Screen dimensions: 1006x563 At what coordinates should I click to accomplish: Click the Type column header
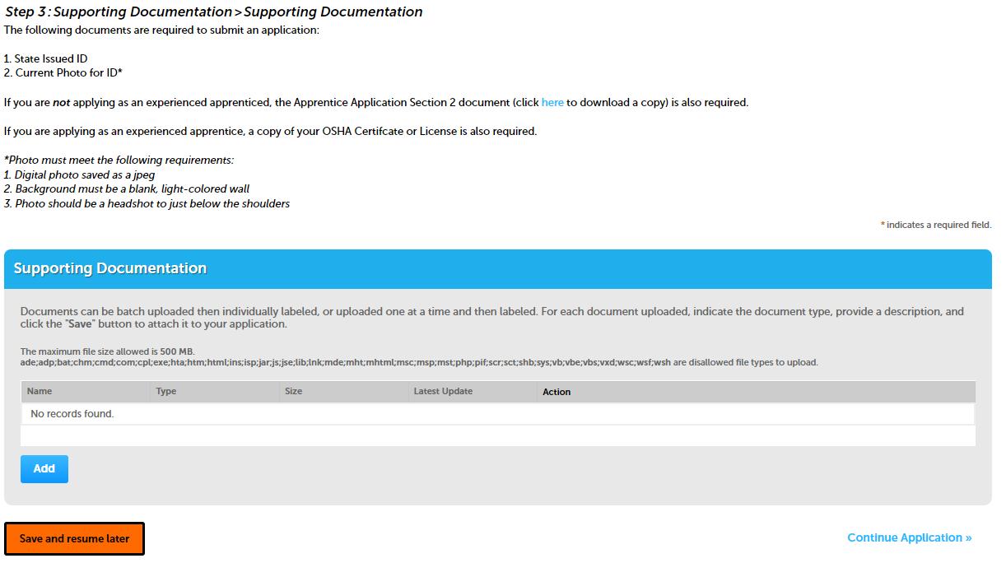click(x=166, y=391)
